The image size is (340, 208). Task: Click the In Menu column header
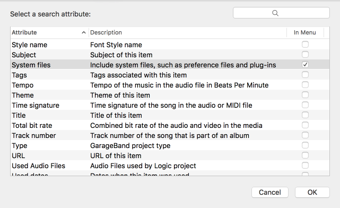305,32
